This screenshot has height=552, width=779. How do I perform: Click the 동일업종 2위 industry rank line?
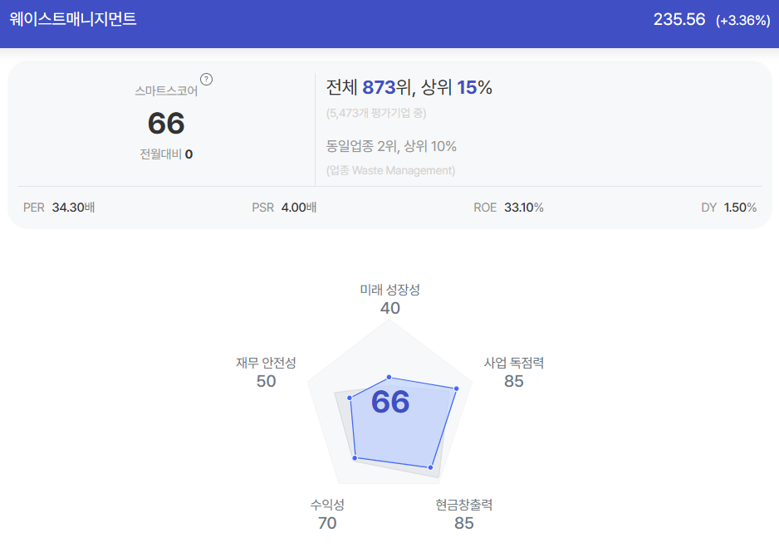click(391, 146)
